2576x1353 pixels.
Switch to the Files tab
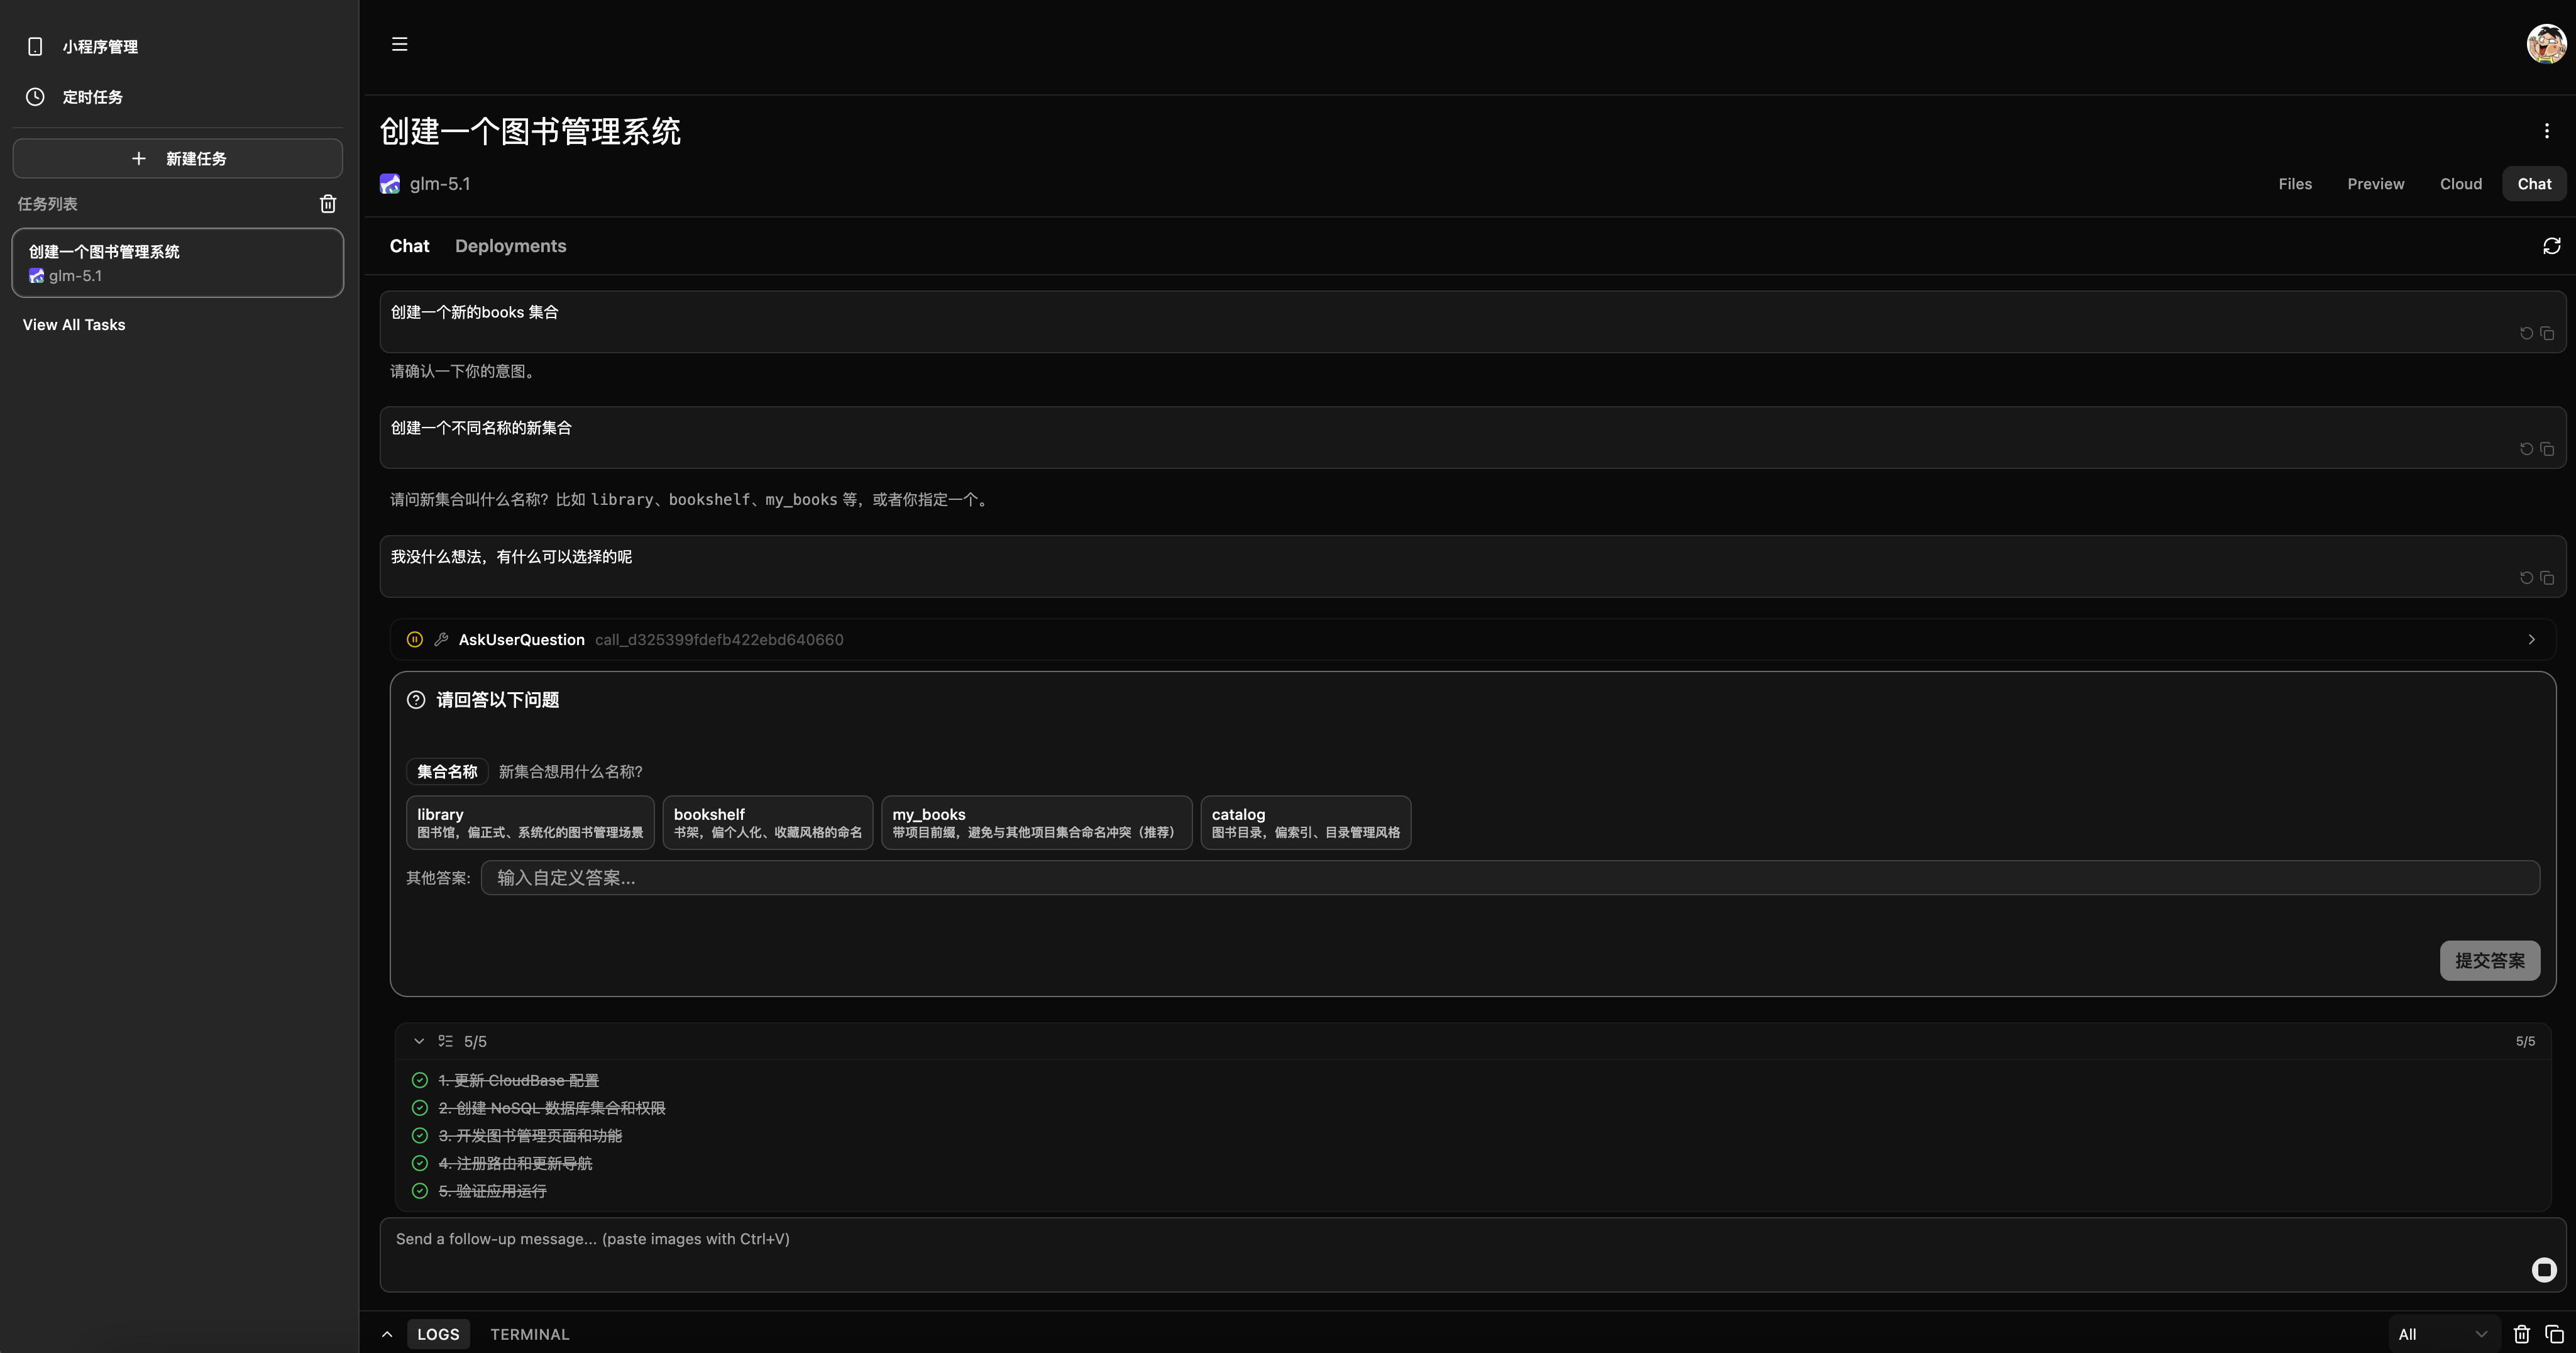pyautogui.click(x=2295, y=184)
